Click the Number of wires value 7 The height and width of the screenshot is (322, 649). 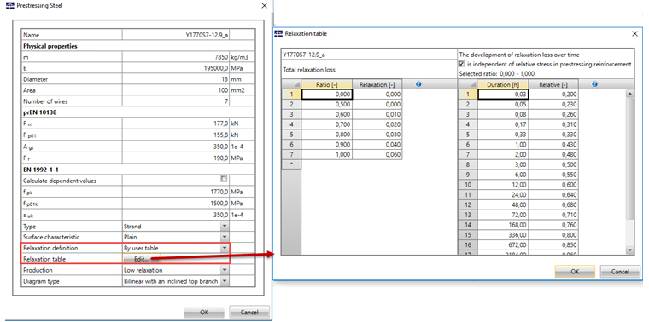(176, 101)
